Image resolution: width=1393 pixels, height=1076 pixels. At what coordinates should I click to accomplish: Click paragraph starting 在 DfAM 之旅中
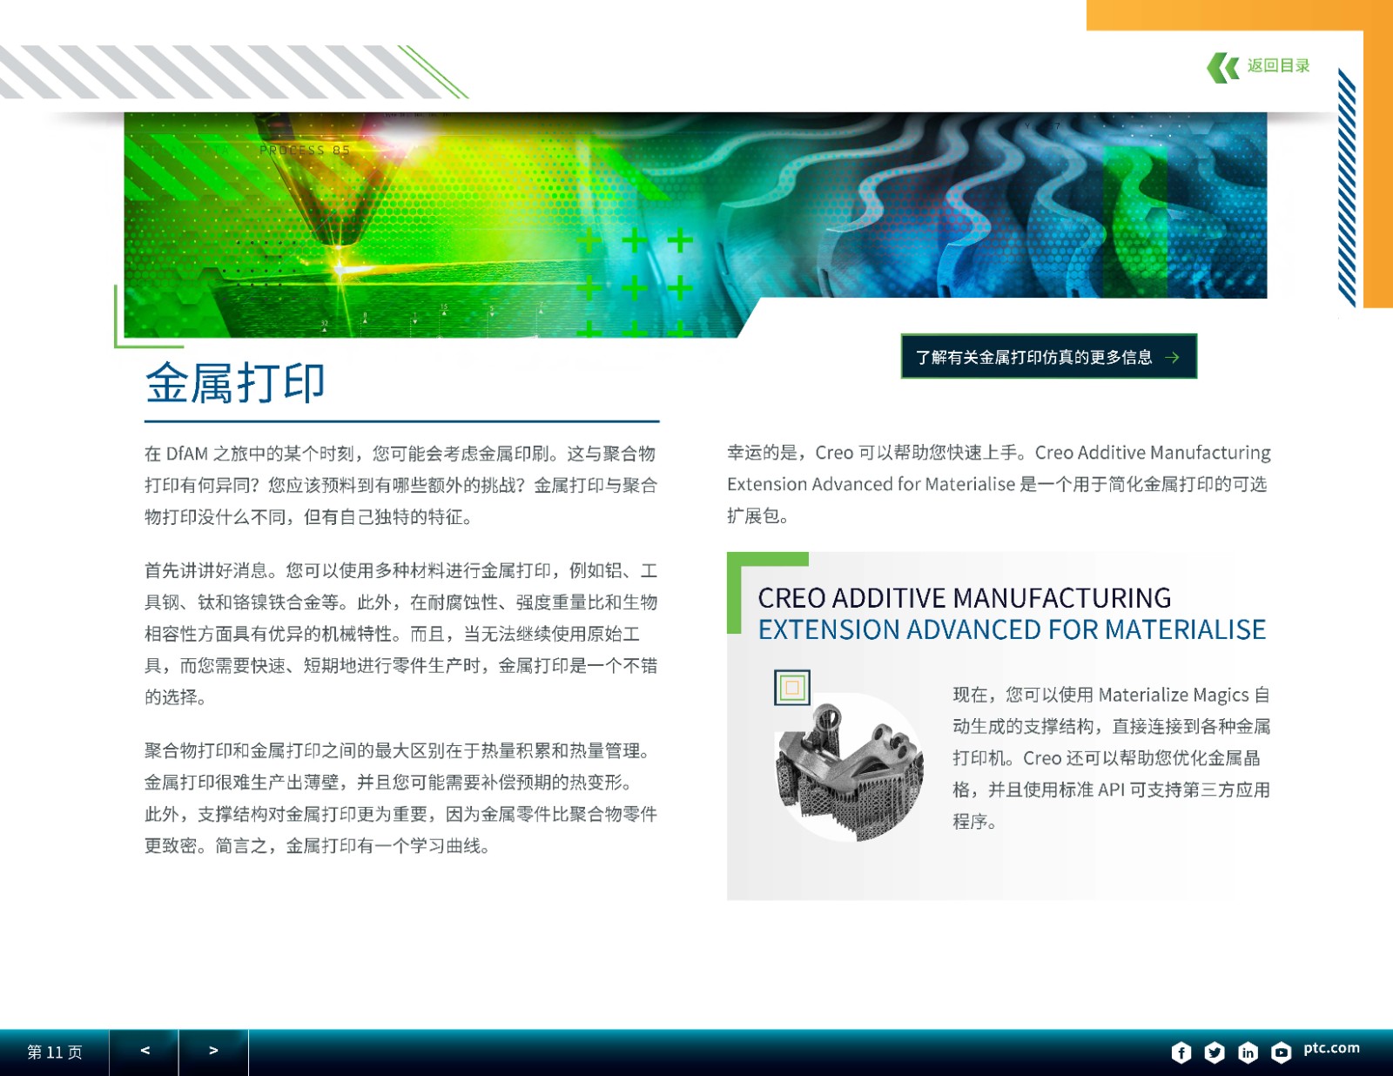coord(400,485)
